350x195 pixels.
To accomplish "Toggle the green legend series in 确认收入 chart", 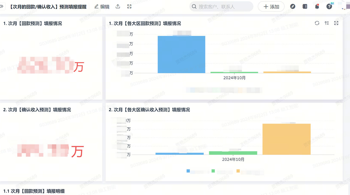I will click(x=213, y=171).
